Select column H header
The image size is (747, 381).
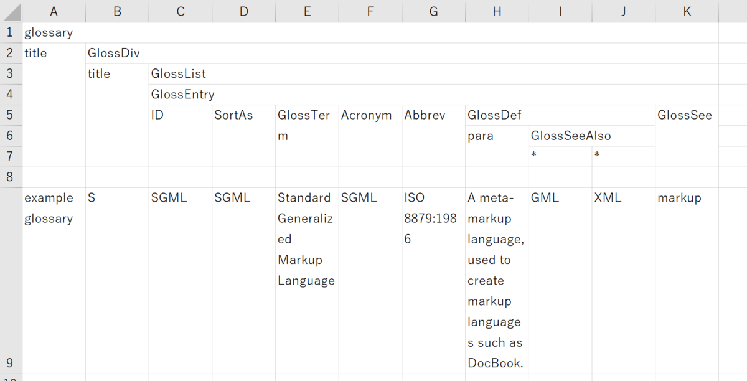(497, 11)
